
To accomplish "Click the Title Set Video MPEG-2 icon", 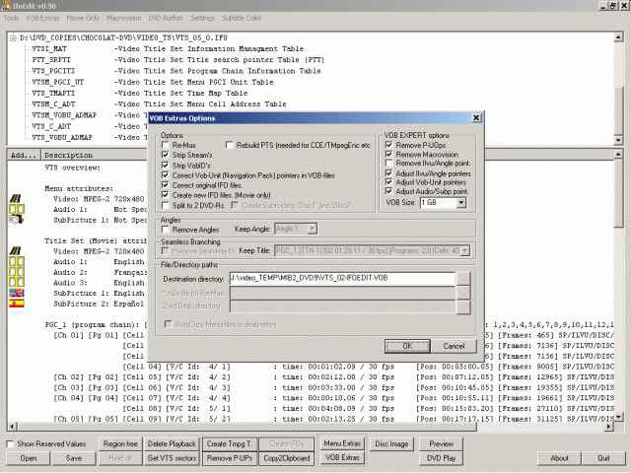I will (x=16, y=250).
